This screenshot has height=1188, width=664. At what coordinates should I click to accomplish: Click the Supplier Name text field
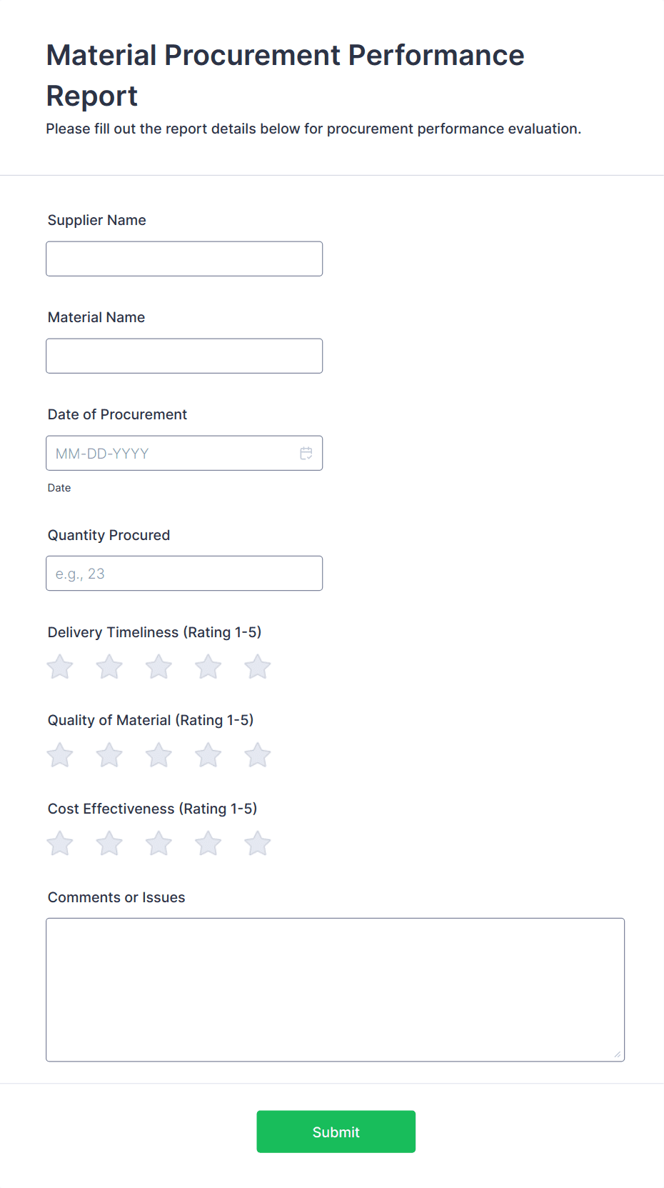[x=184, y=259]
